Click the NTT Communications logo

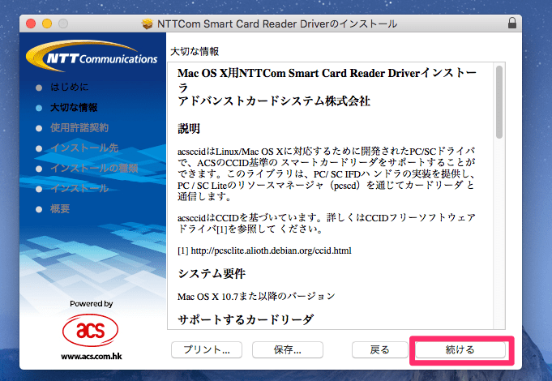(x=92, y=56)
